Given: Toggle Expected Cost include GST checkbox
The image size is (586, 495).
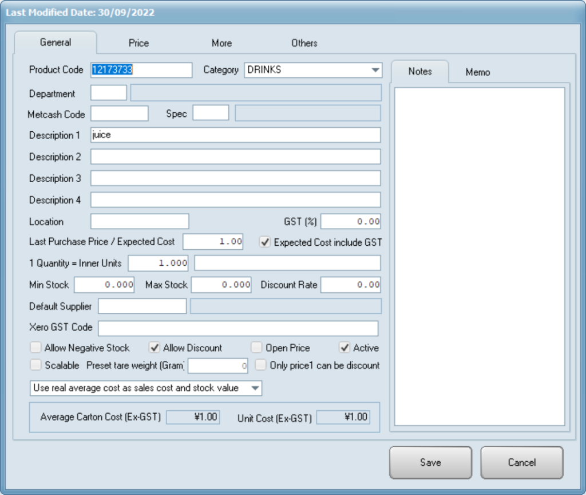Looking at the screenshot, I should (265, 242).
